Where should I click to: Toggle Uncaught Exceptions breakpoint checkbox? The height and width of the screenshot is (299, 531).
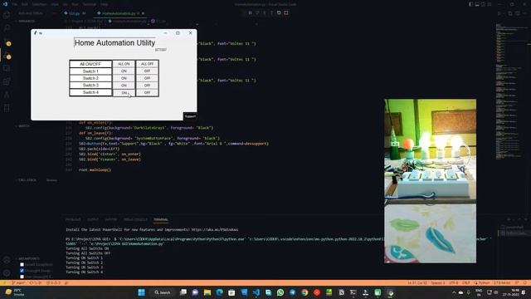click(22, 271)
